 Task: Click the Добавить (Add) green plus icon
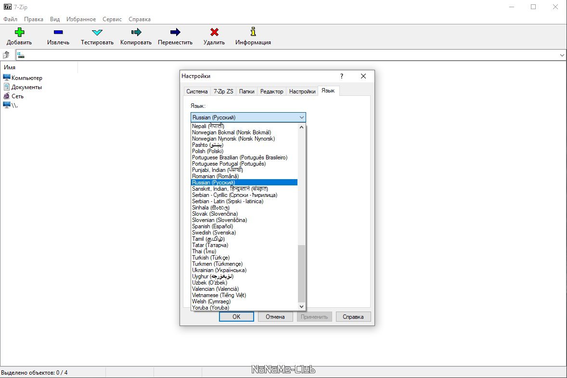pos(20,32)
